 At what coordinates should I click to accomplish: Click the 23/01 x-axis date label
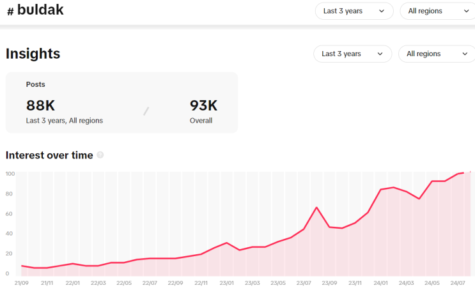(x=227, y=283)
